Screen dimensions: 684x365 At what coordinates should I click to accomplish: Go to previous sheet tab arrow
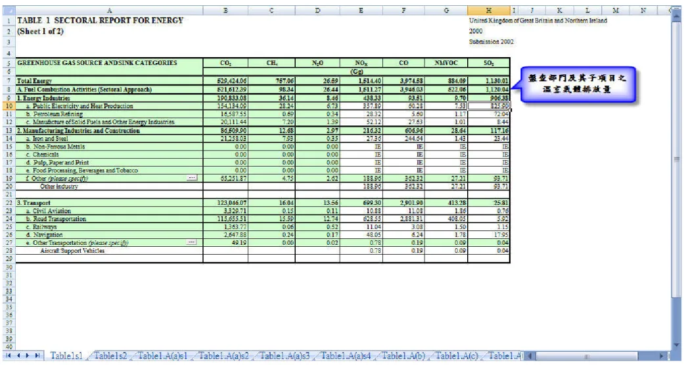18,356
